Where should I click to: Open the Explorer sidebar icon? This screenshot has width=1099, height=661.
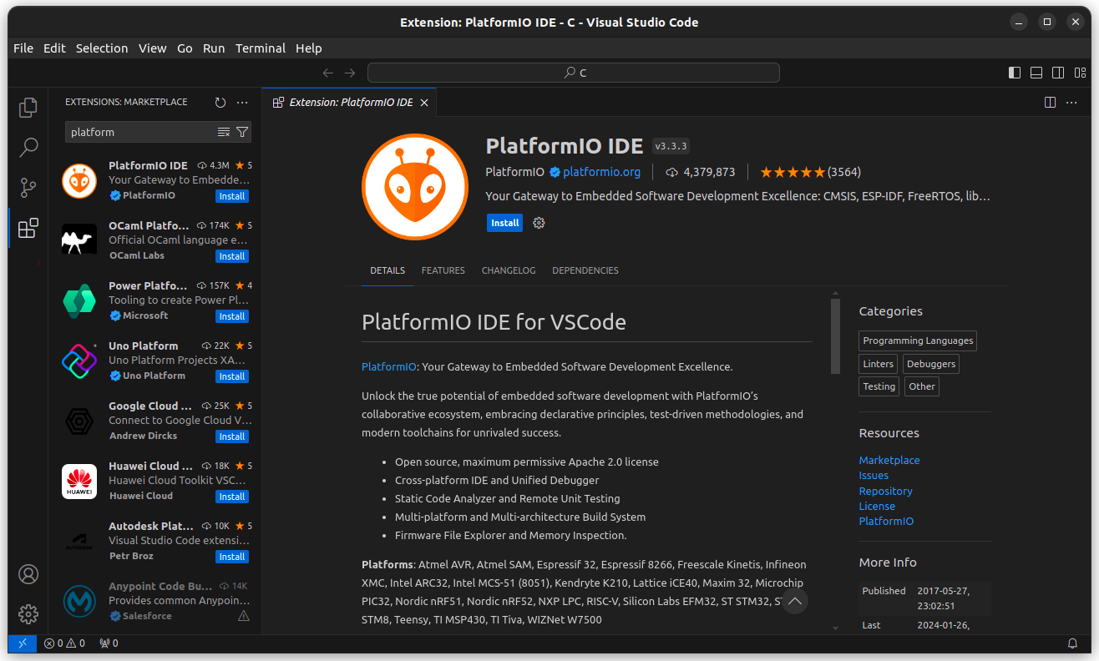click(28, 107)
